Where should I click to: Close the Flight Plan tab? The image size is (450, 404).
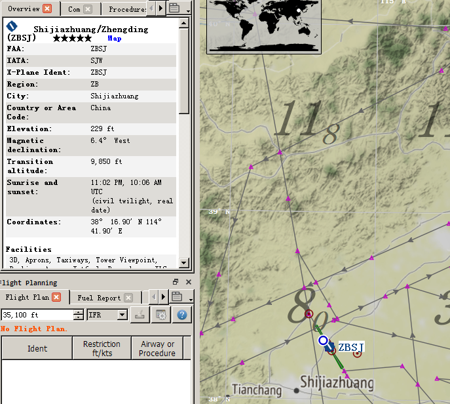(56, 297)
